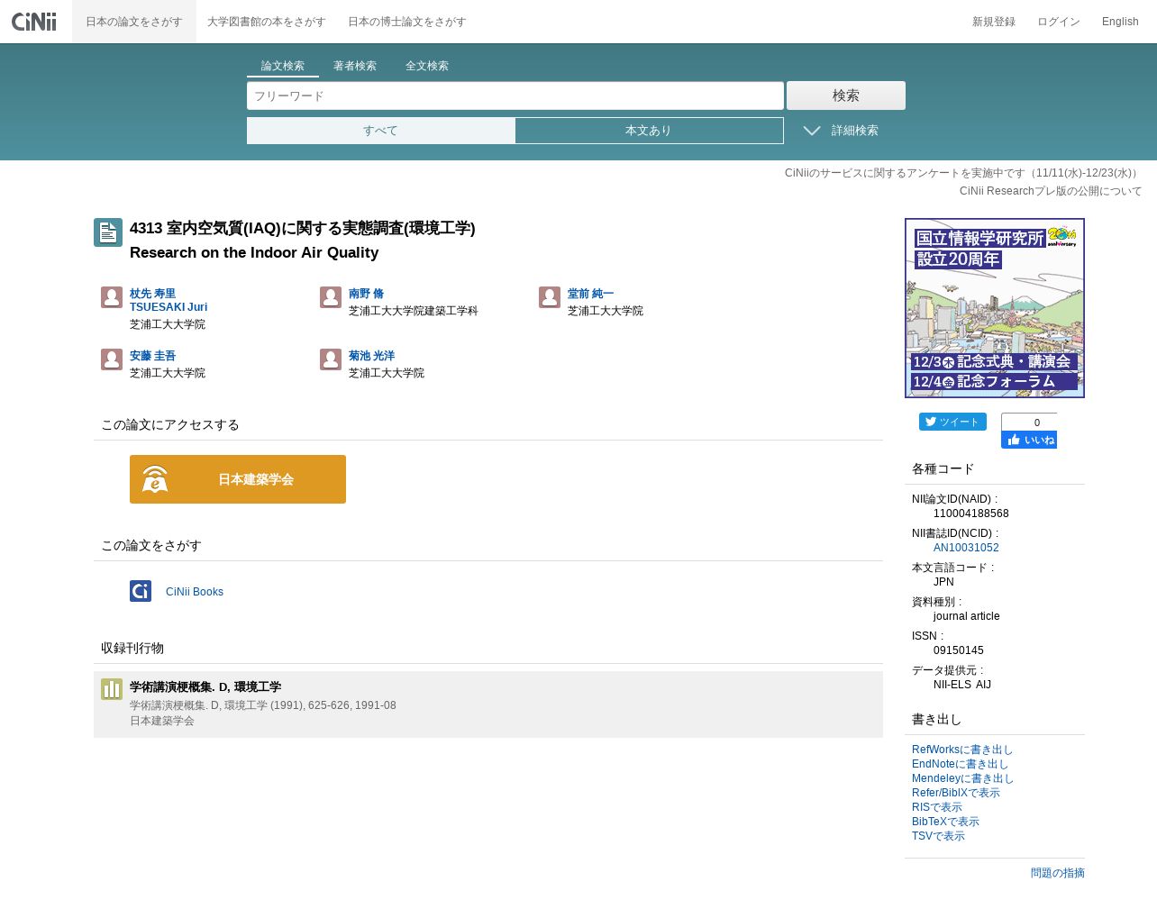Open author 堂前 純一 page
1157x909 pixels.
[x=591, y=294]
